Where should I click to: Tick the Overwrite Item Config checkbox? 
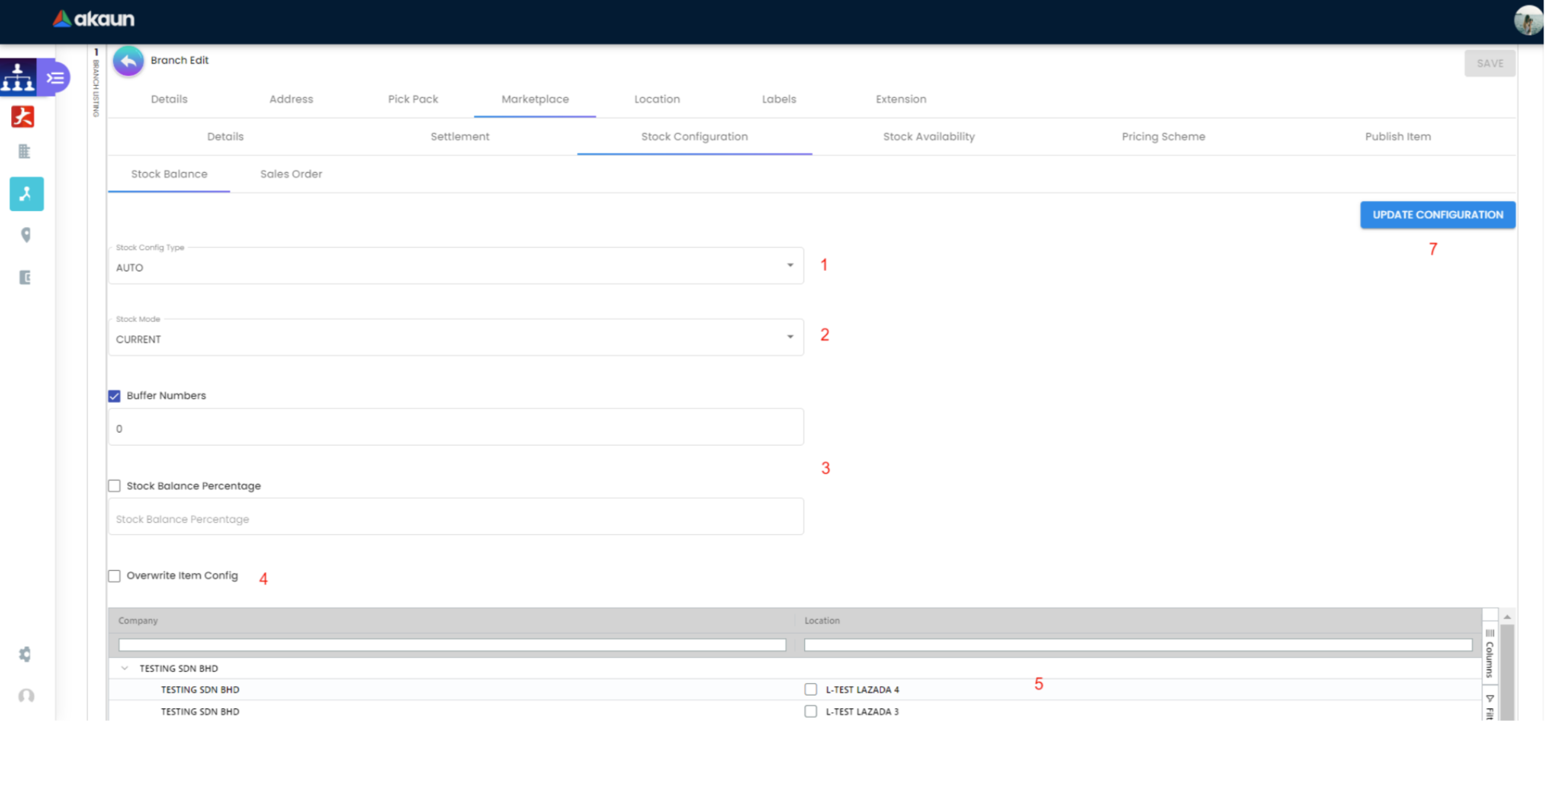[114, 576]
